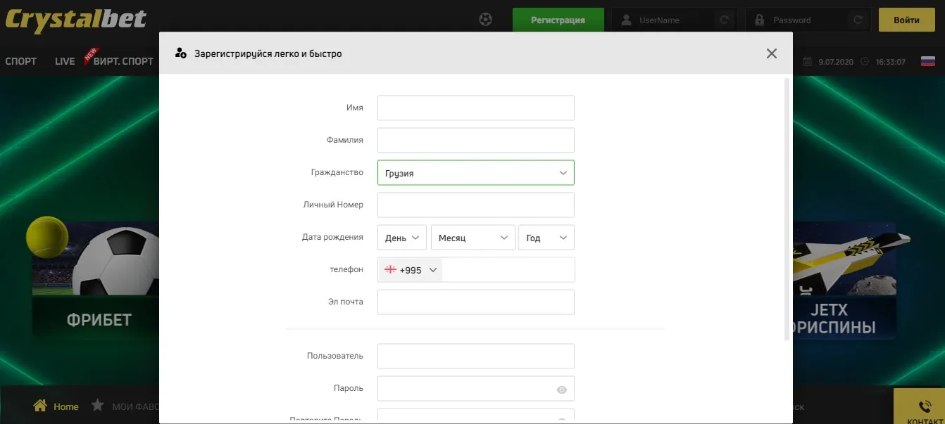Expand the День birth day dropdown
The image size is (945, 424).
402,237
